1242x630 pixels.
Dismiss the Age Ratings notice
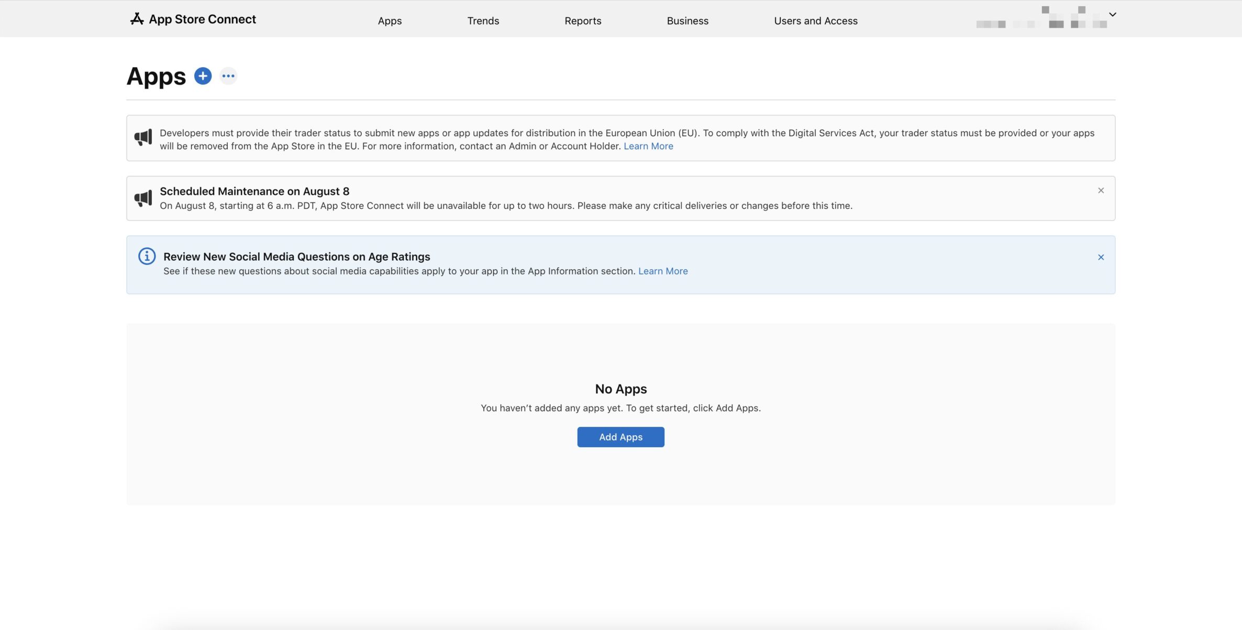pos(1101,257)
